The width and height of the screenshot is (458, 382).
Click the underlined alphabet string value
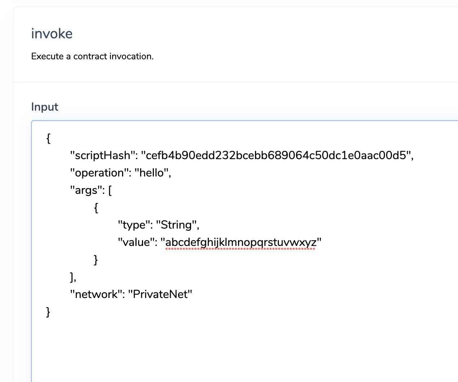pos(241,242)
